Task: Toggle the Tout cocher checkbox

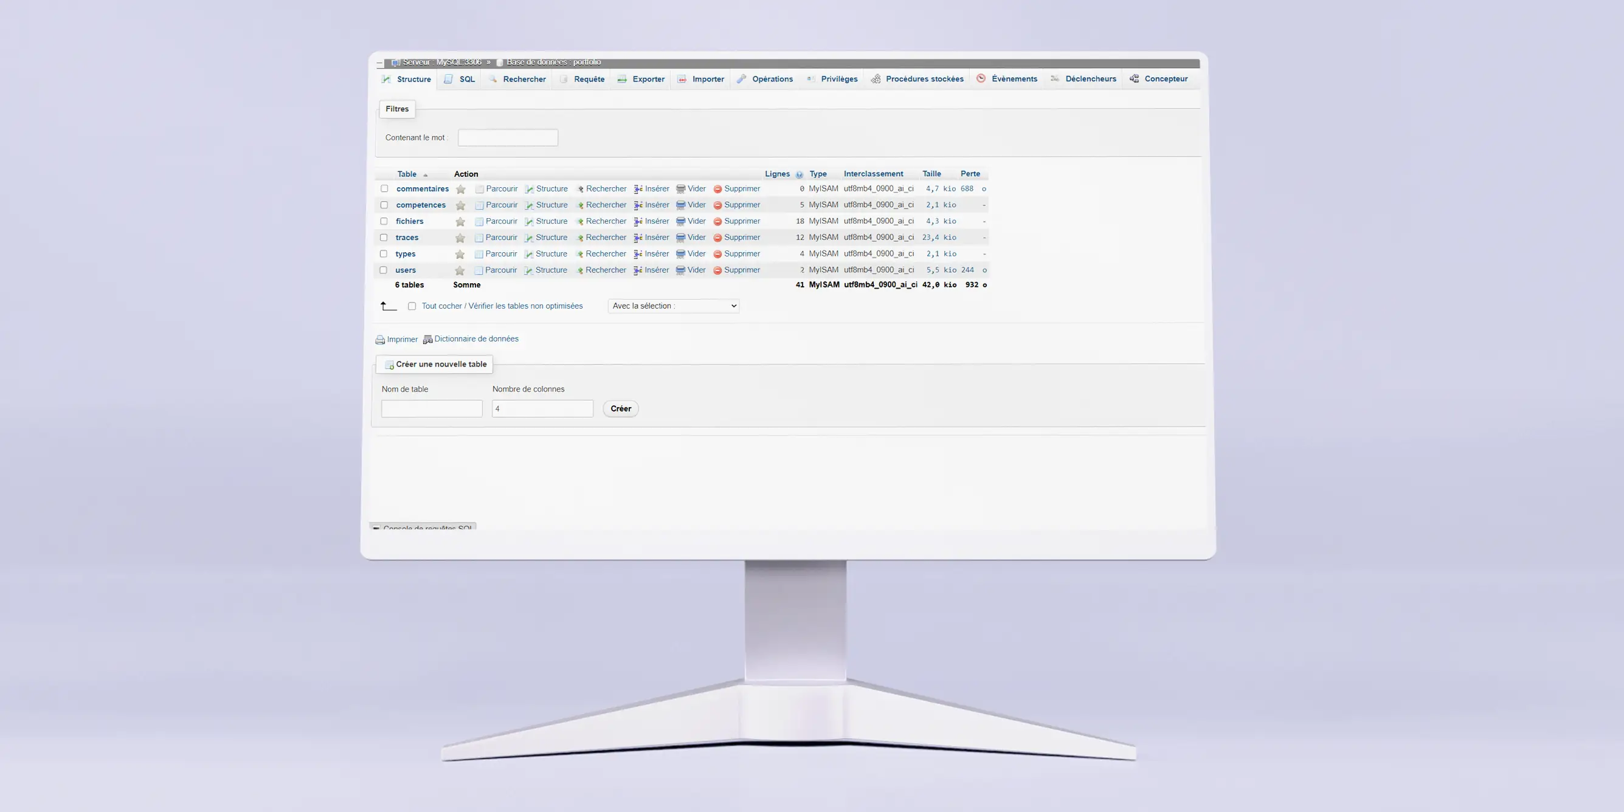Action: [x=412, y=306]
